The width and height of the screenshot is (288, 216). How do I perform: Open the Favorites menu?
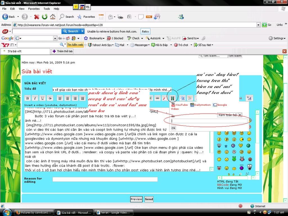34,9
